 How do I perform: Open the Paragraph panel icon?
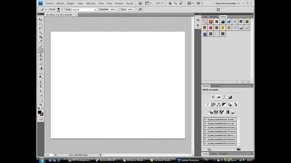198,26
